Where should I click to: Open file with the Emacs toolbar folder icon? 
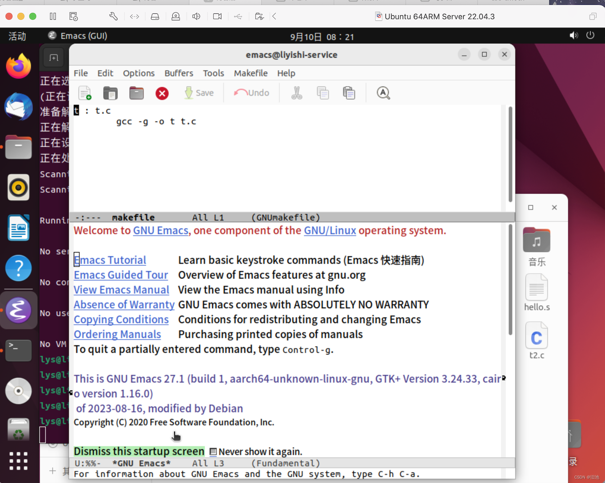coord(110,93)
